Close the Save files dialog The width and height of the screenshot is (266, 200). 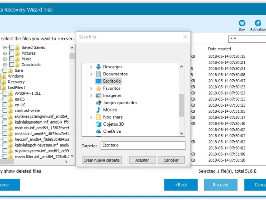[x=185, y=37]
